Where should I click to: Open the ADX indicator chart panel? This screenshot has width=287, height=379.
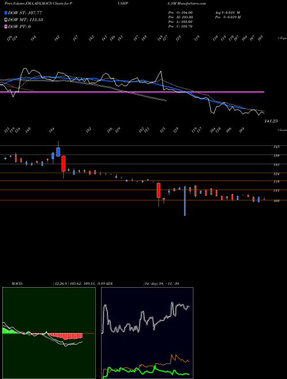click(147, 333)
